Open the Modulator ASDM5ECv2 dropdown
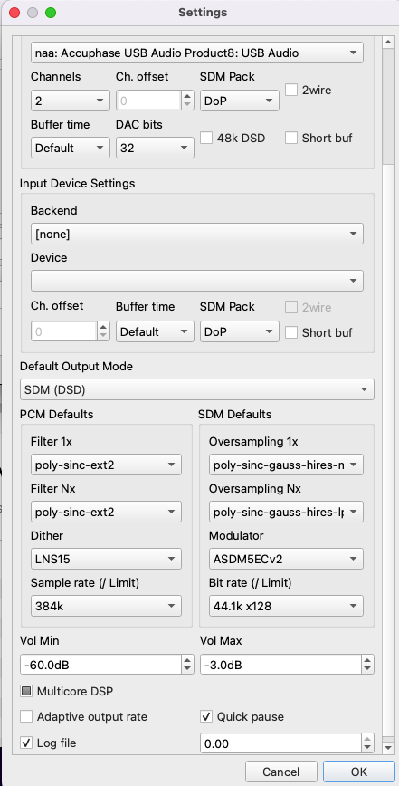 pyautogui.click(x=287, y=559)
